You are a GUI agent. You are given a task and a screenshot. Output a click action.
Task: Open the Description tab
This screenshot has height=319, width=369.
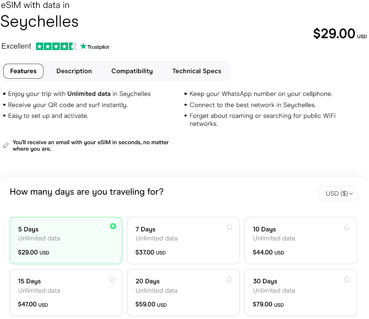pos(74,71)
